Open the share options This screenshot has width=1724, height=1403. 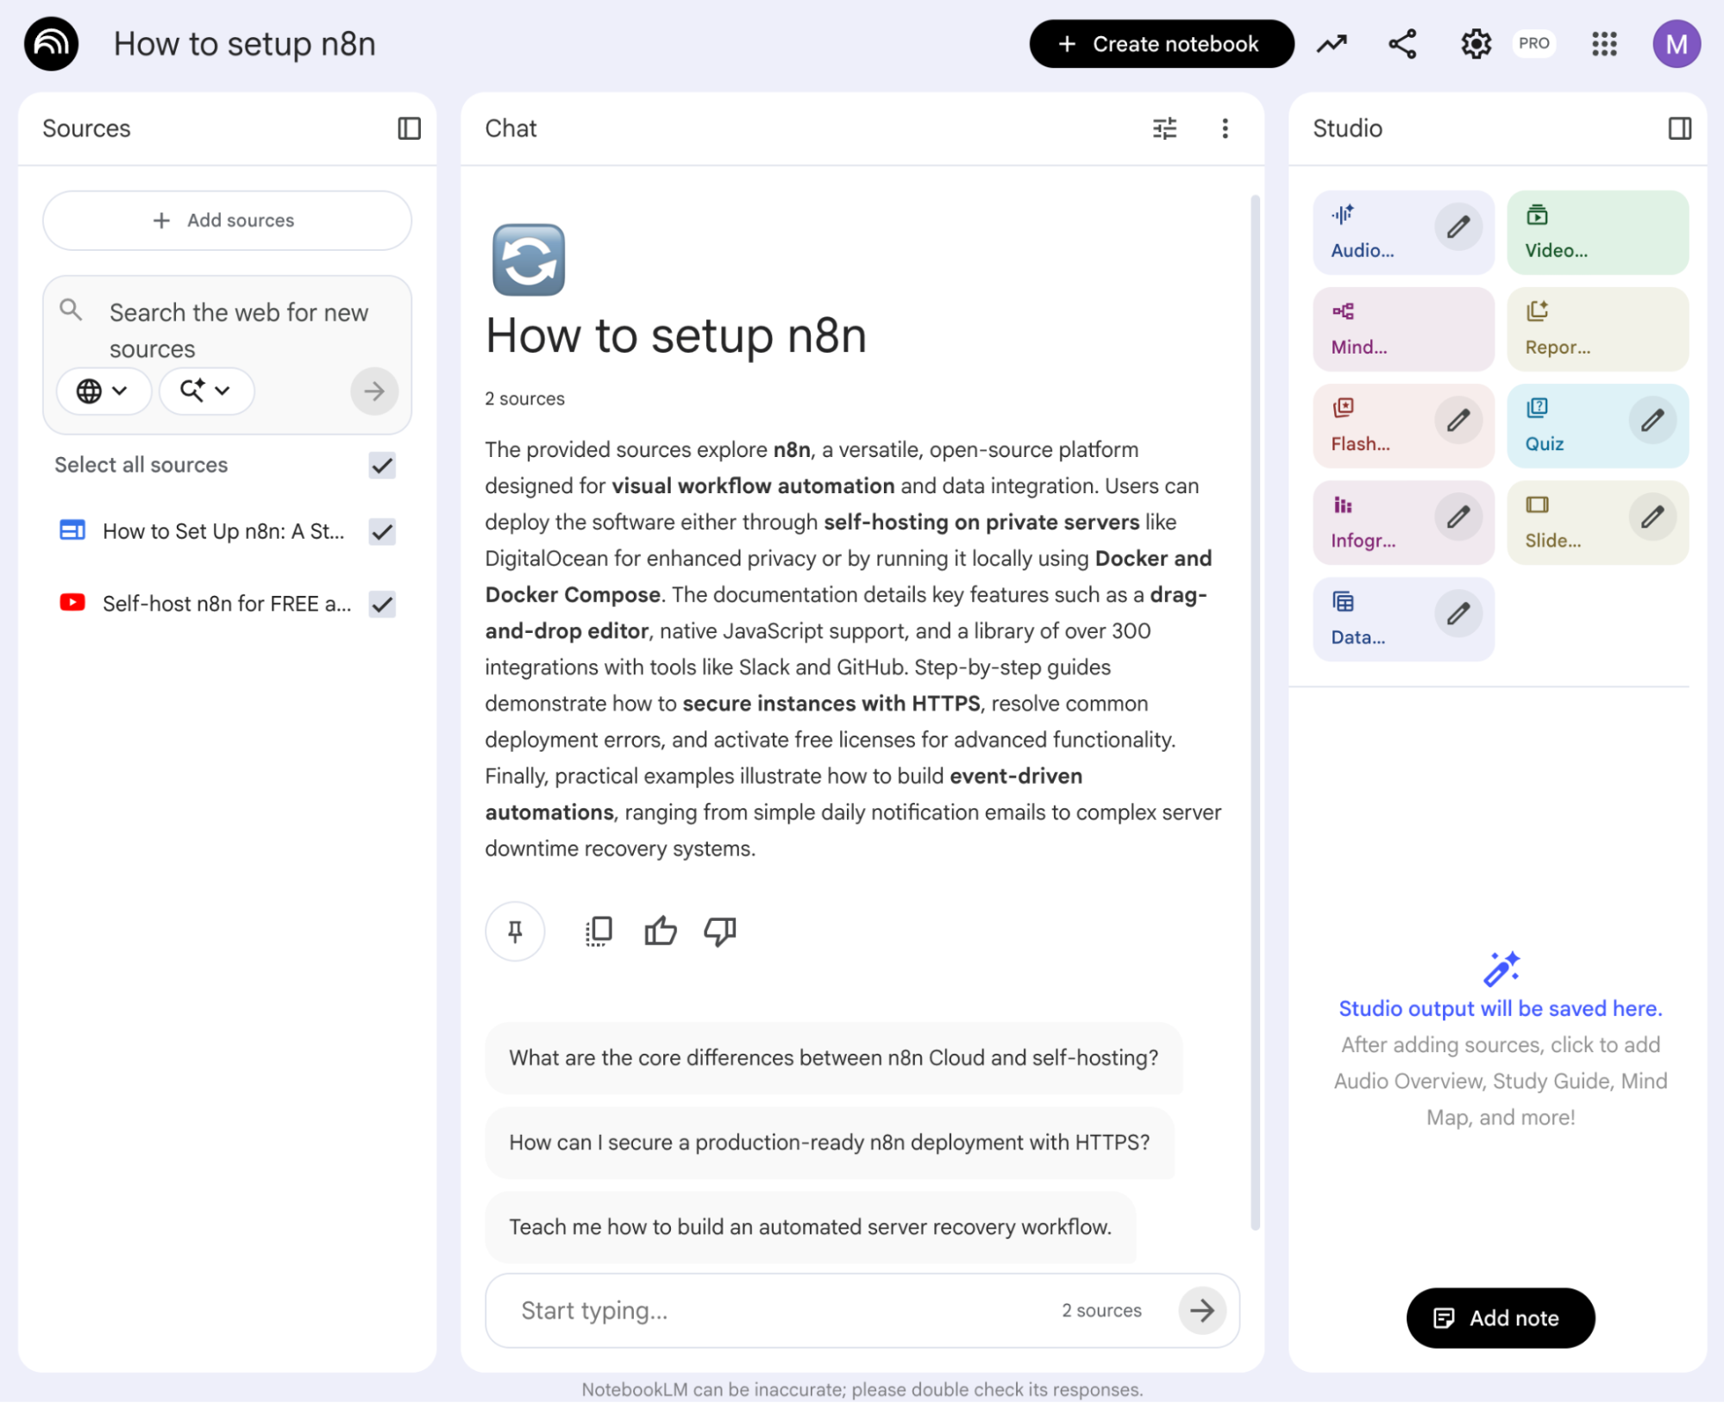1401,43
